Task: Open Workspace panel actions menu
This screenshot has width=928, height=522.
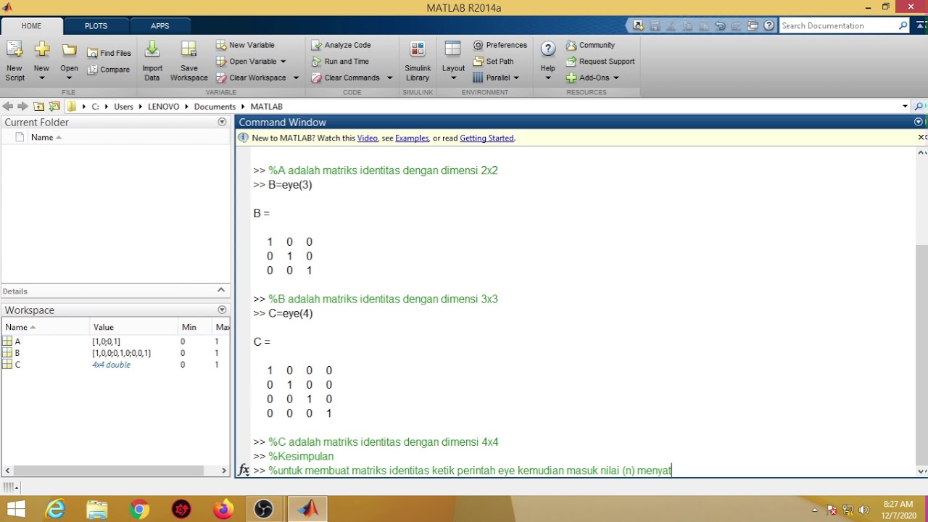Action: pos(222,310)
